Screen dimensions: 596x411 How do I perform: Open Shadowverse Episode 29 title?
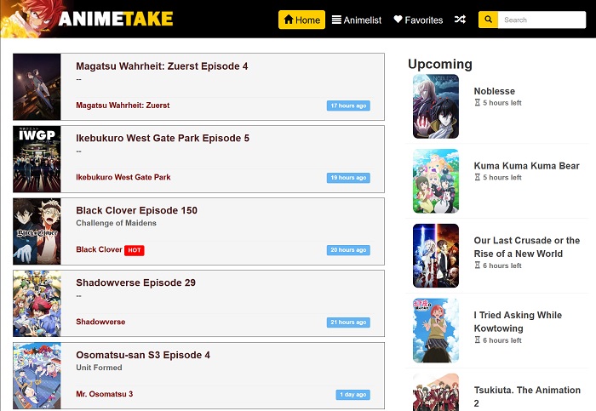[135, 283]
